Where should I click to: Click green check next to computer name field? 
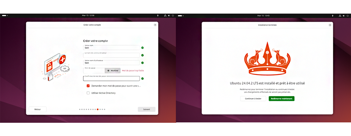click(142, 55)
